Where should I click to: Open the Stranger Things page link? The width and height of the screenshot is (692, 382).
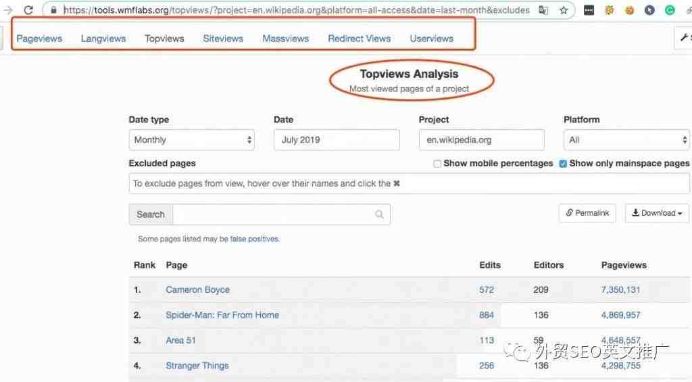coord(197,366)
